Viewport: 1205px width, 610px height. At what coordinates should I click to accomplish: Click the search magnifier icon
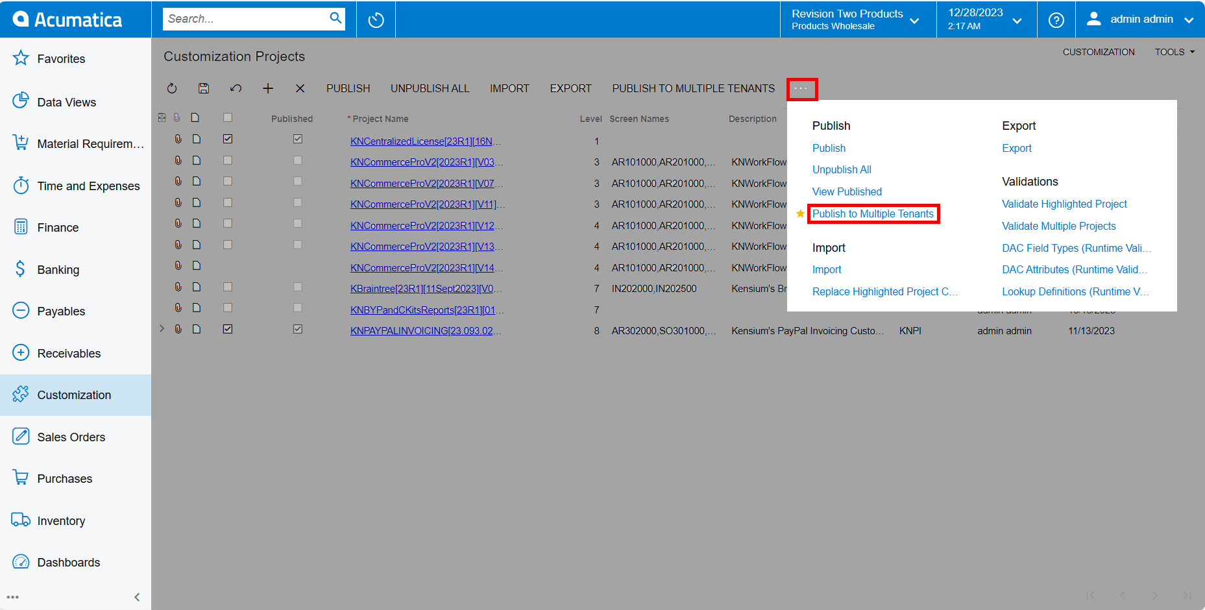click(x=335, y=18)
